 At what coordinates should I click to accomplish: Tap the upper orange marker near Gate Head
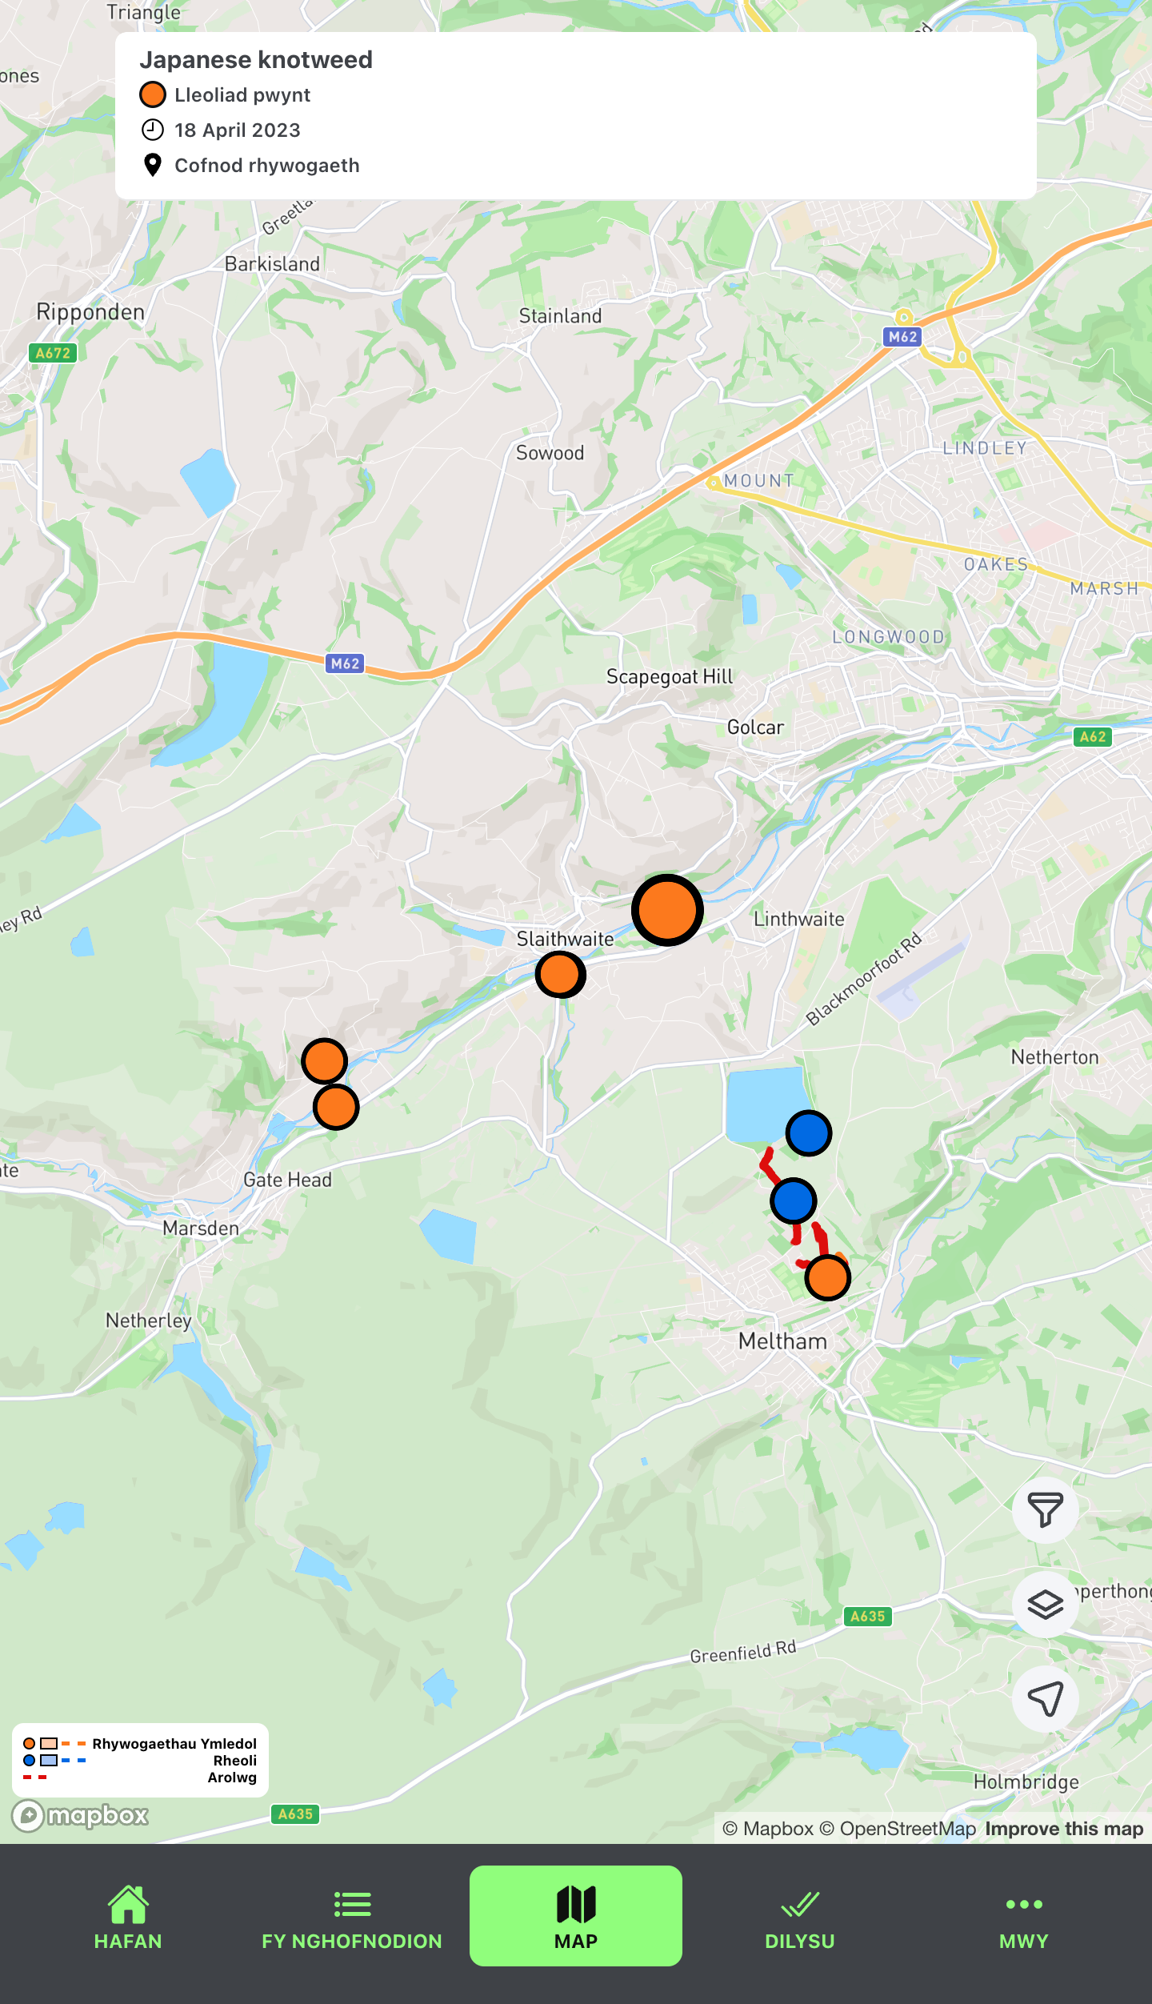coord(324,1061)
